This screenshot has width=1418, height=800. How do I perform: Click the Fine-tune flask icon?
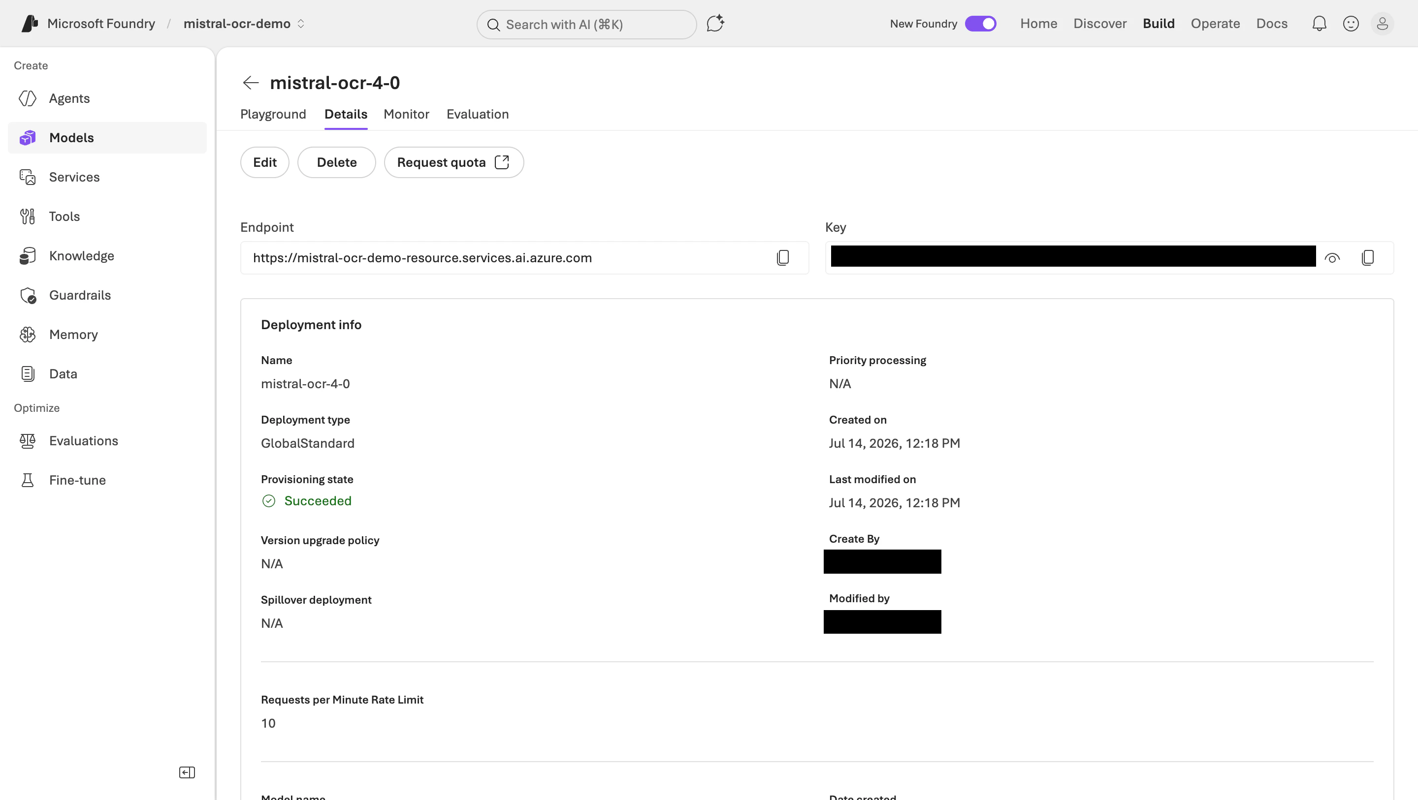pos(28,480)
